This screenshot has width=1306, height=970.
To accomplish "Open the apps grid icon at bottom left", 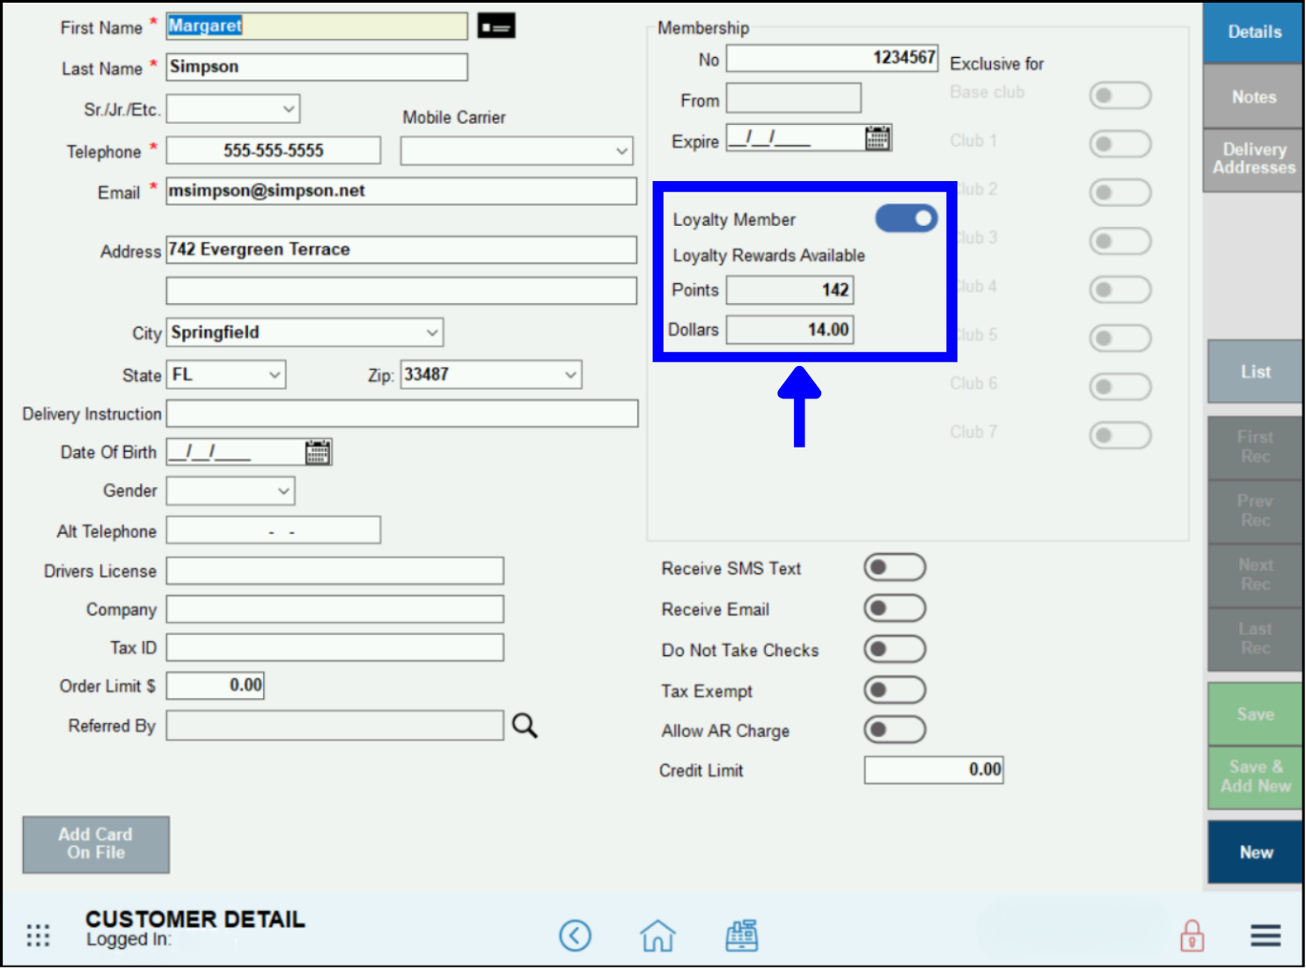I will tap(38, 936).
